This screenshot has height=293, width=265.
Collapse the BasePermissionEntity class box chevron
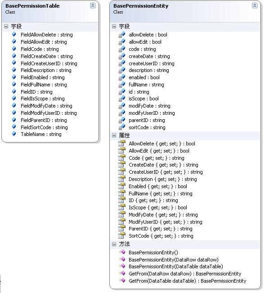[255, 5]
